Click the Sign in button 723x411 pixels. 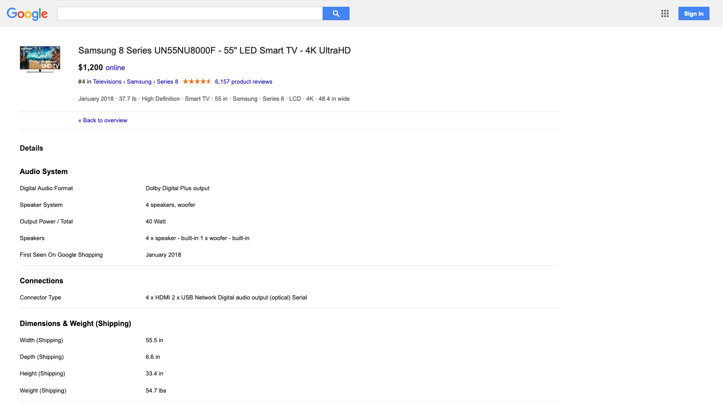pyautogui.click(x=694, y=13)
